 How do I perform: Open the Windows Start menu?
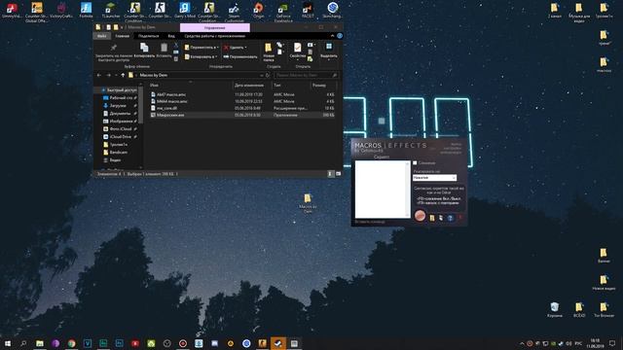click(8, 343)
